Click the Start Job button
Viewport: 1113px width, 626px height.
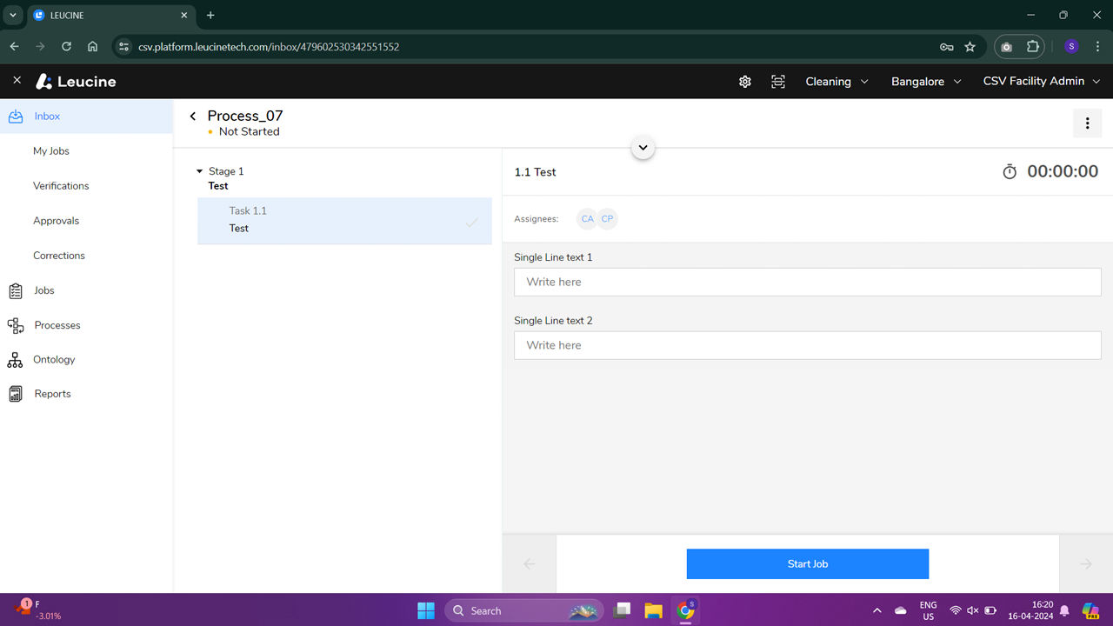click(x=807, y=564)
